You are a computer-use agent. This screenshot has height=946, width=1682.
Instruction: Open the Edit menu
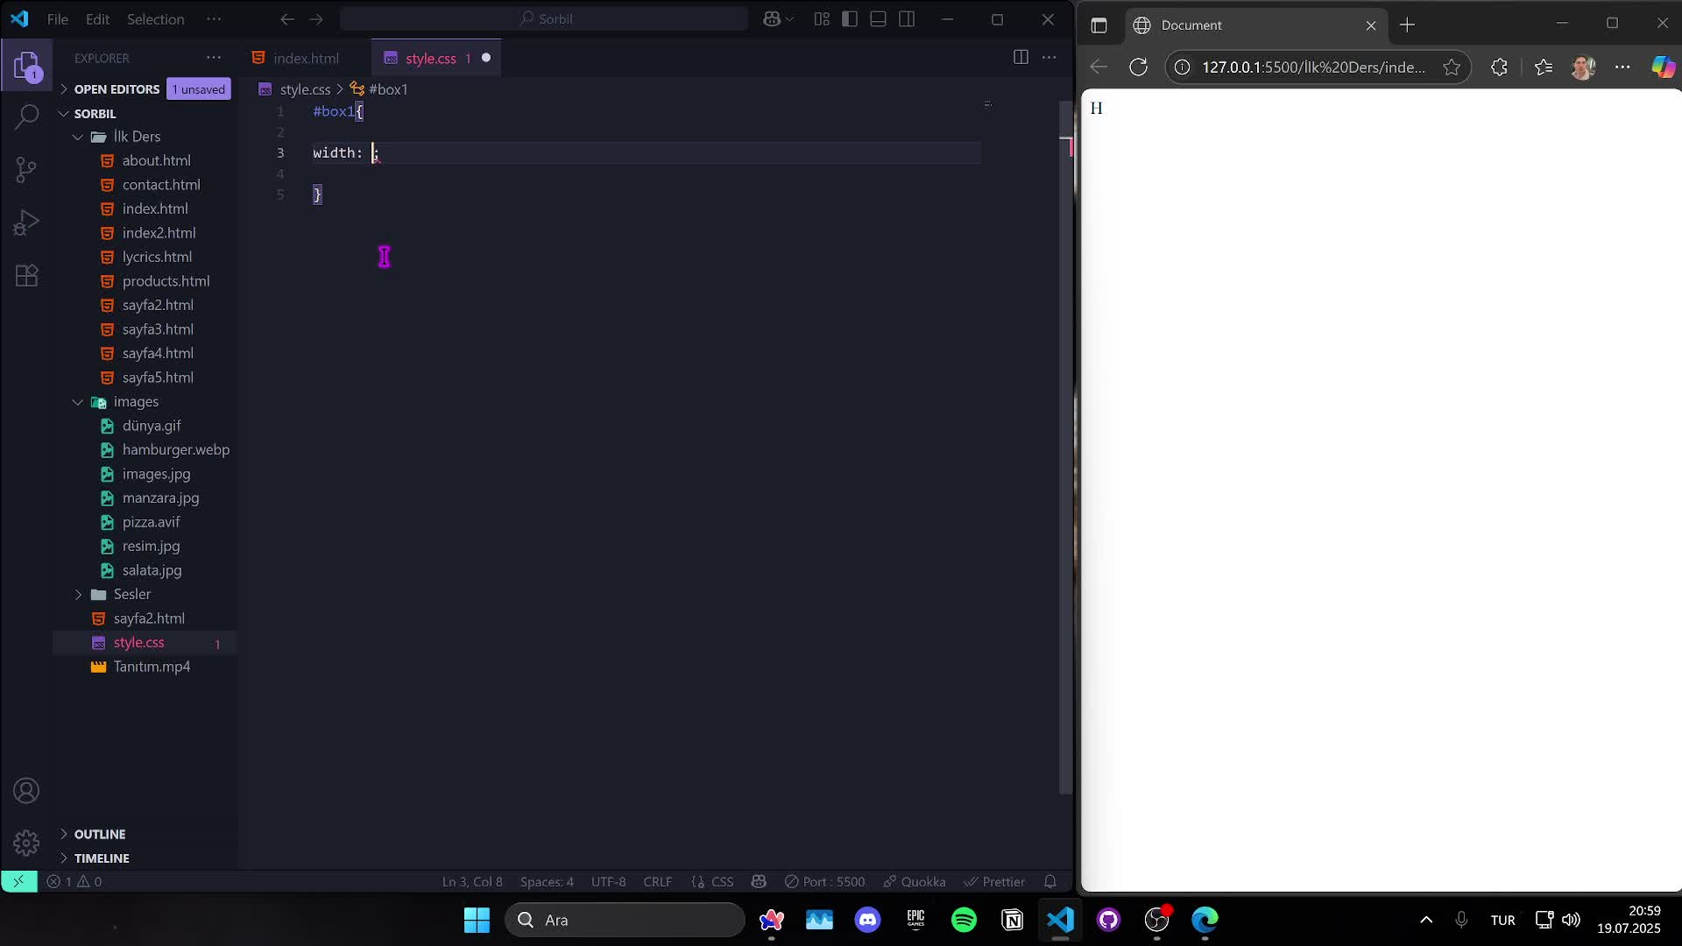[x=97, y=18]
